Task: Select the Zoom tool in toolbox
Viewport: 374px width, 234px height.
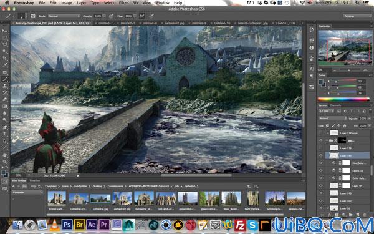Action: coord(4,162)
